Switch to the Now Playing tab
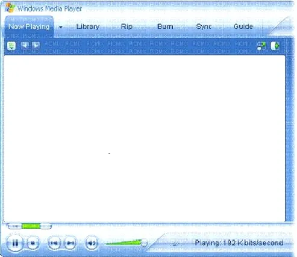 (x=29, y=26)
